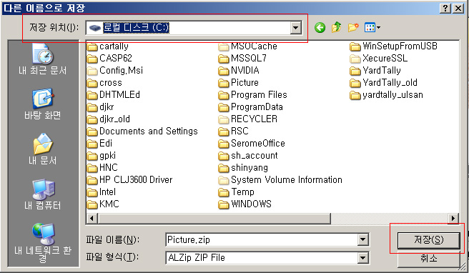Select the Picture folder
469x273 pixels.
point(238,82)
